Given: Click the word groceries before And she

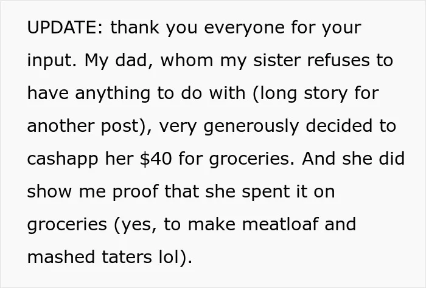Looking at the screenshot, I should pyautogui.click(x=250, y=160).
